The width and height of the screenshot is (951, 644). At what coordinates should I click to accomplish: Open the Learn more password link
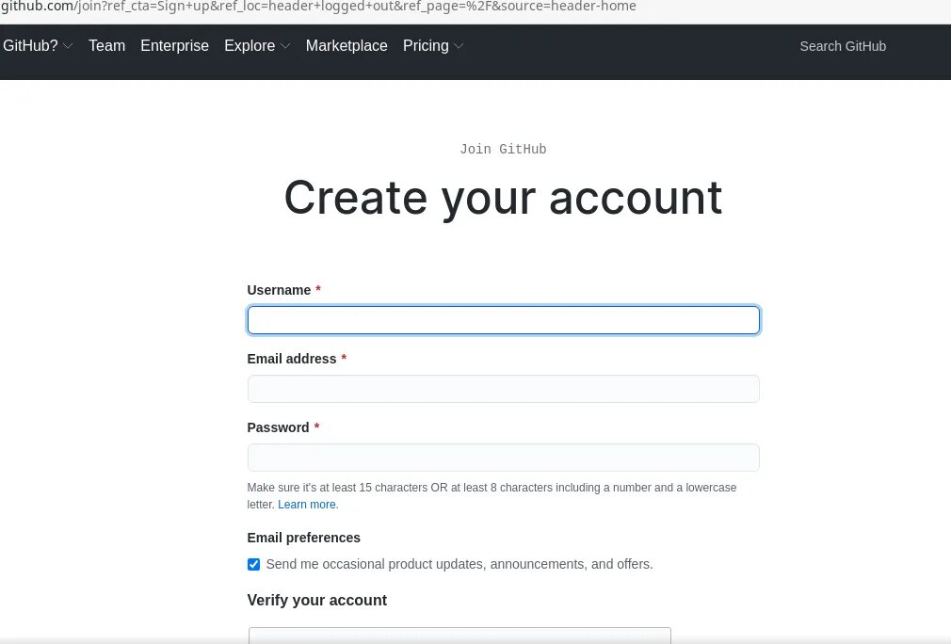pos(306,505)
